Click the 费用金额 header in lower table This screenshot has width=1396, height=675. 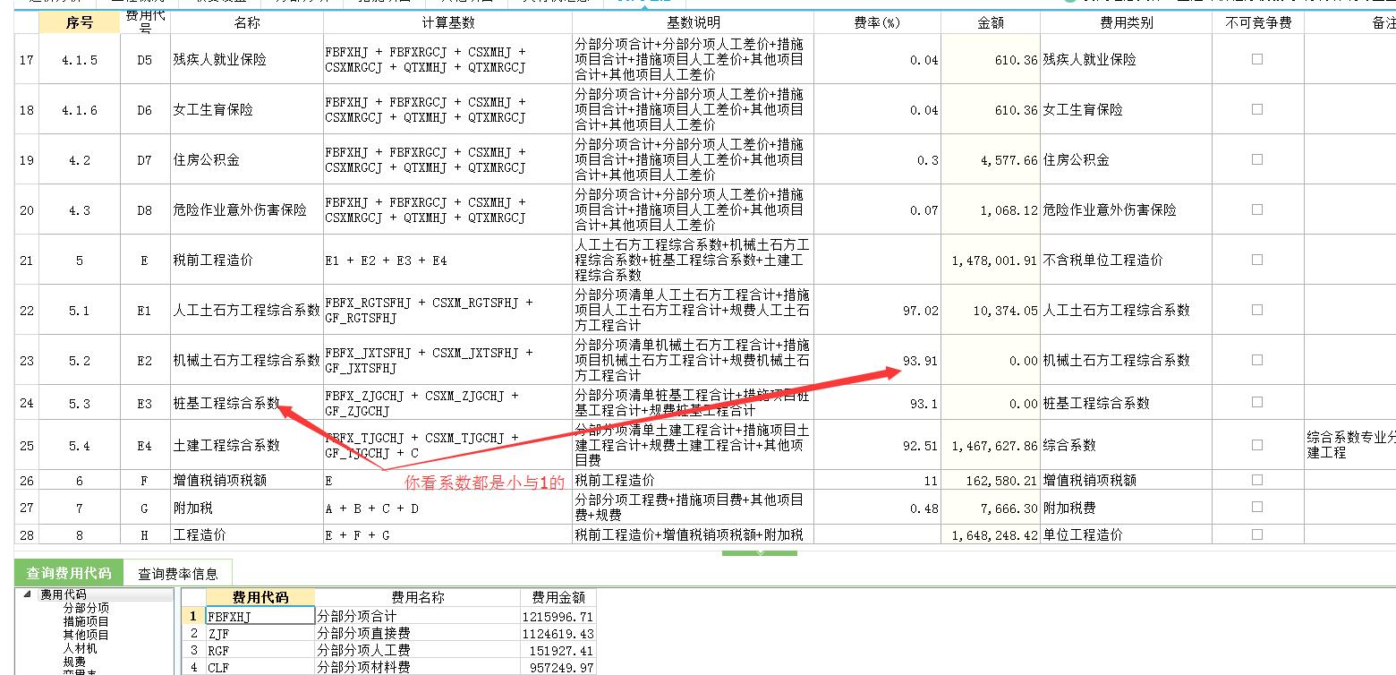coord(558,597)
